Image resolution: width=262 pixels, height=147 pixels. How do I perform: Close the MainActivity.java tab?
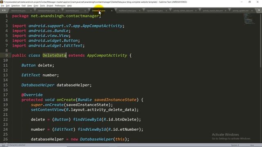pyautogui.click(x=31, y=11)
